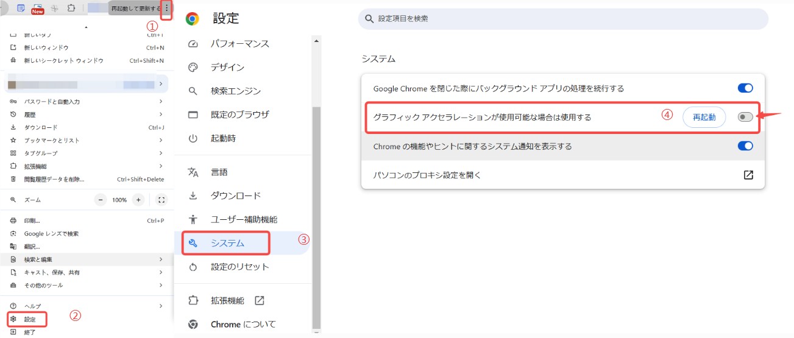Viewport: 794px width, 338px height.
Task: Select 終了 menu item
Action: (87, 332)
